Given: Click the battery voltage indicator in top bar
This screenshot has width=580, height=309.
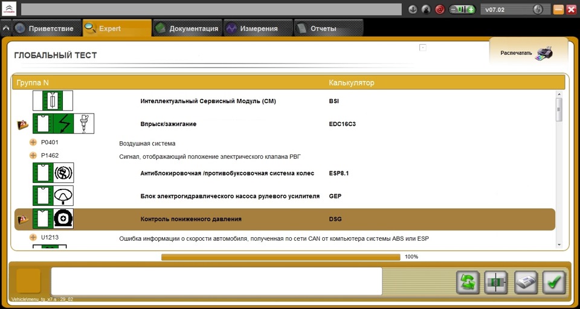Looking at the screenshot, I should pyautogui.click(x=462, y=10).
